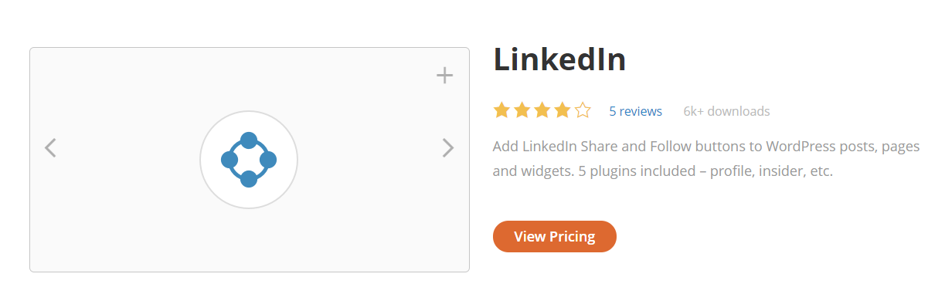This screenshot has height=294, width=945.
Task: Click the Add LinkedIn Share description line
Action: tap(705, 147)
